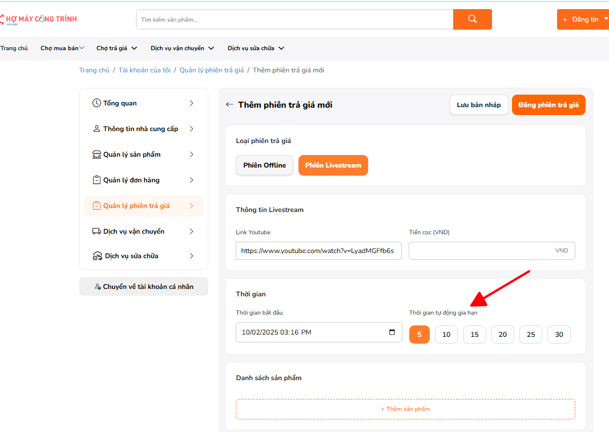Open Chợ trả giá navigation menu
The width and height of the screenshot is (609, 432).
click(x=115, y=48)
